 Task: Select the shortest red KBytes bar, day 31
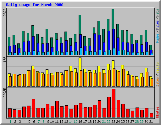tap(151, 115)
